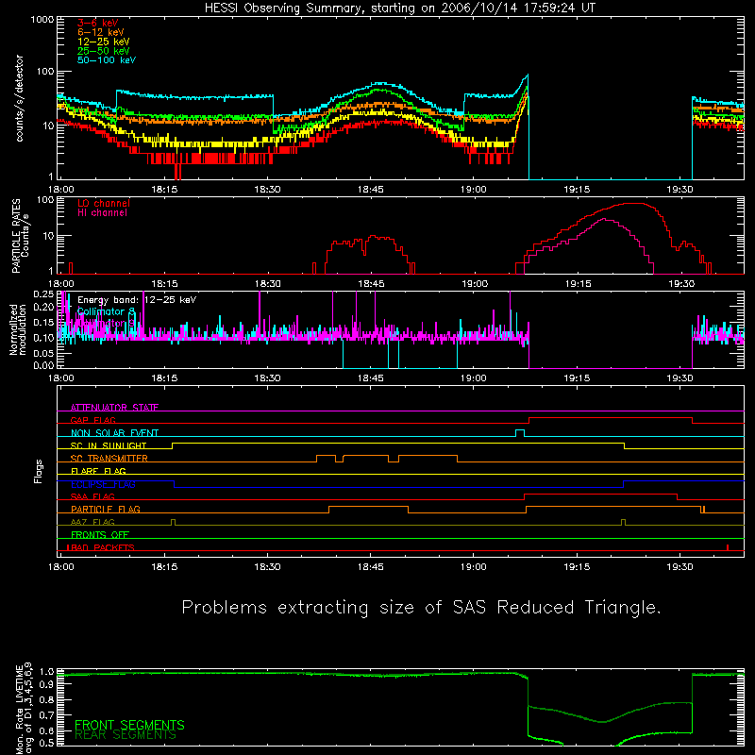The image size is (755, 755).
Task: Select the '6-12 keV' legend label
Action: pyautogui.click(x=101, y=32)
